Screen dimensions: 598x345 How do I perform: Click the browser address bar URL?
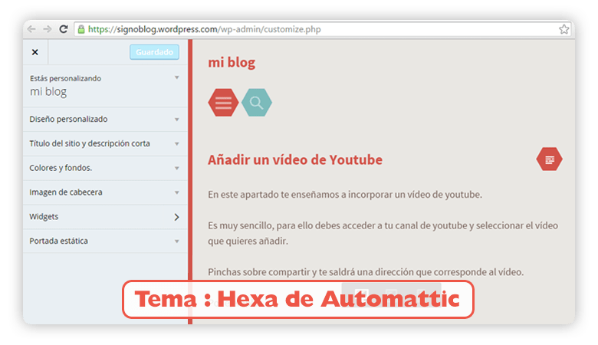tap(205, 29)
